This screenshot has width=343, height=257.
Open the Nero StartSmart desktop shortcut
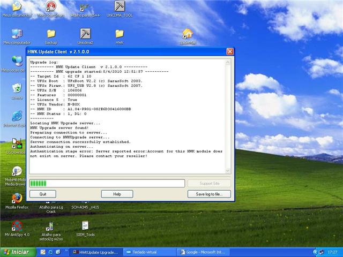click(x=51, y=9)
